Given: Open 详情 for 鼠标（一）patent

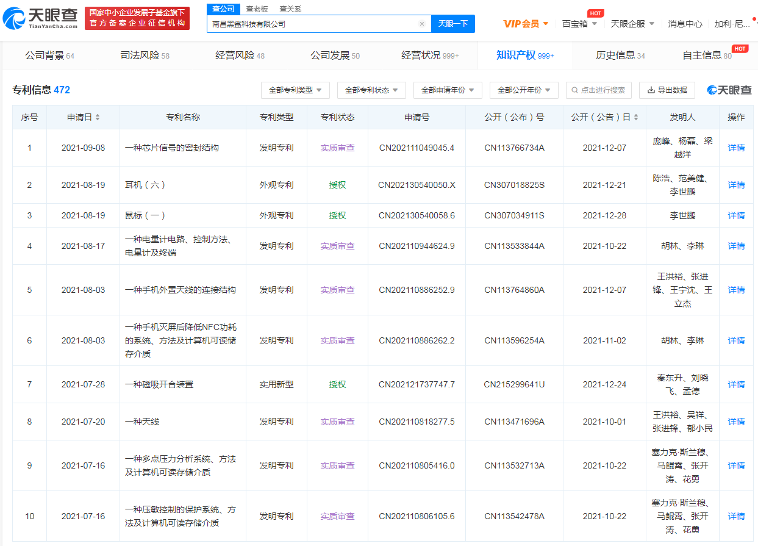Looking at the screenshot, I should click(736, 215).
